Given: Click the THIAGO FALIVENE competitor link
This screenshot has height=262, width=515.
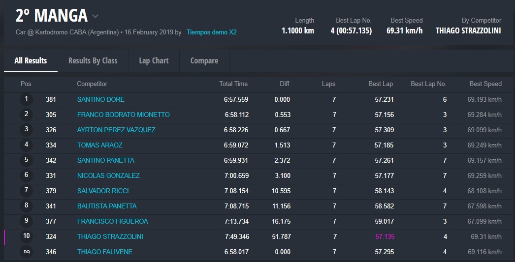Looking at the screenshot, I should [104, 252].
